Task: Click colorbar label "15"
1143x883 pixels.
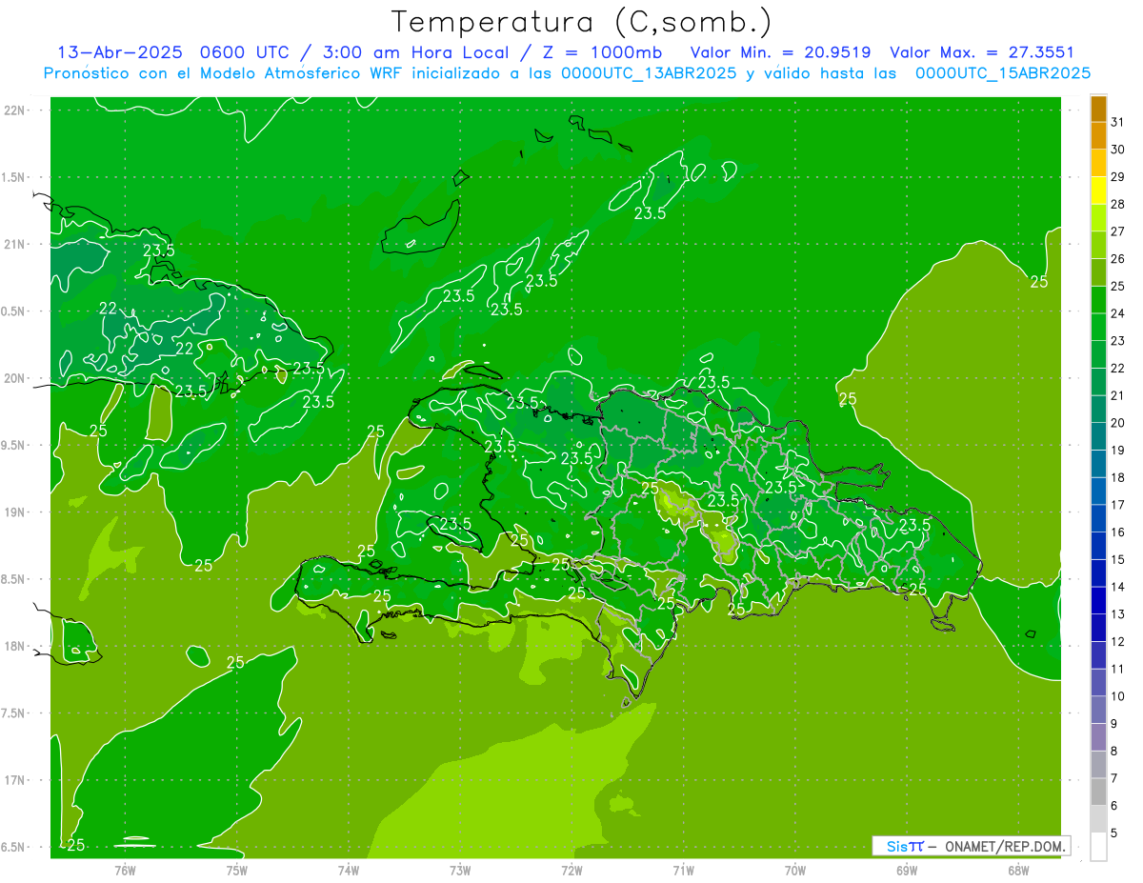Action: coord(1118,559)
